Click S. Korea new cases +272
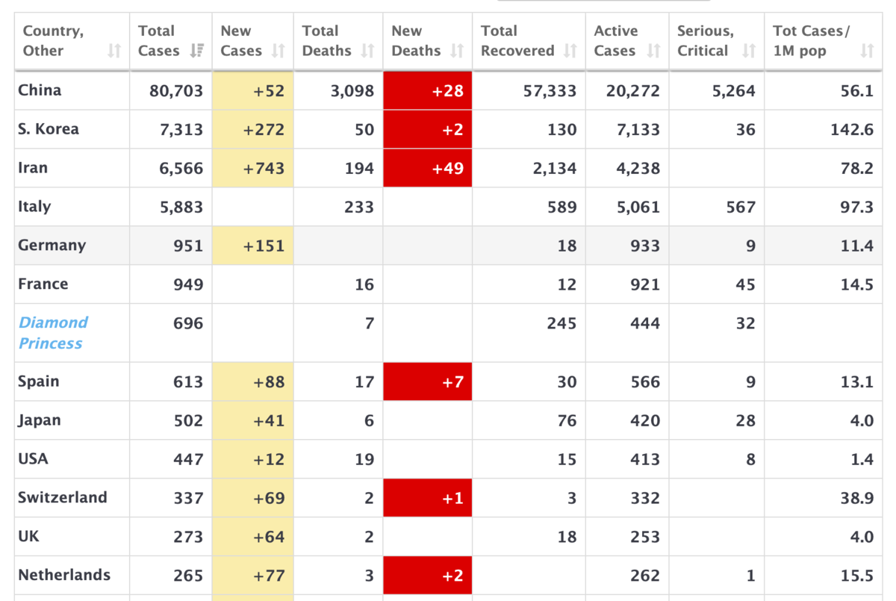The image size is (896, 601). 264,130
